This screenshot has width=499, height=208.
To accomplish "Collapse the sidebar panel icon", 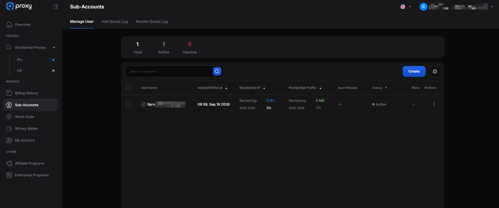I will (x=55, y=6).
